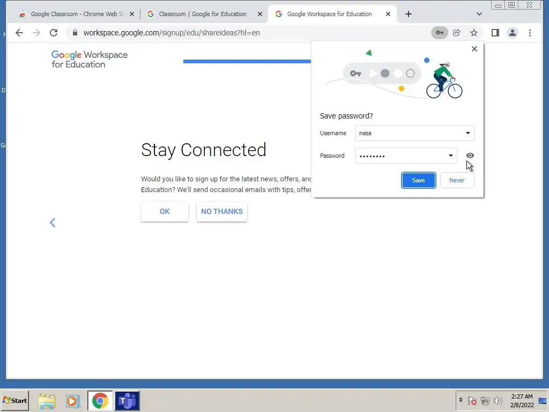Open Chrome's three-dot menu

pyautogui.click(x=530, y=33)
